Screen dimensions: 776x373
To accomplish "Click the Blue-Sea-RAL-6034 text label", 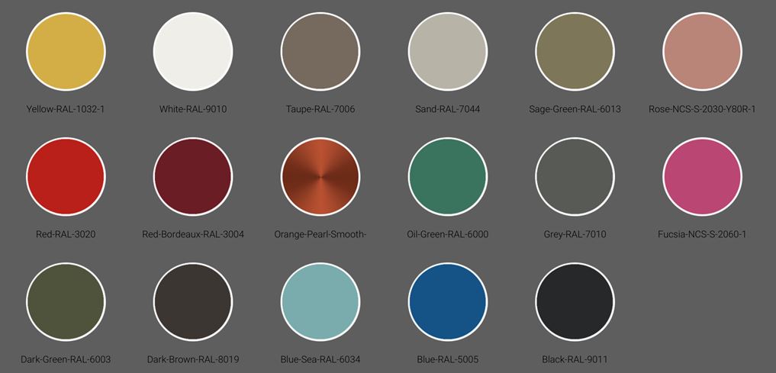I will point(320,359).
